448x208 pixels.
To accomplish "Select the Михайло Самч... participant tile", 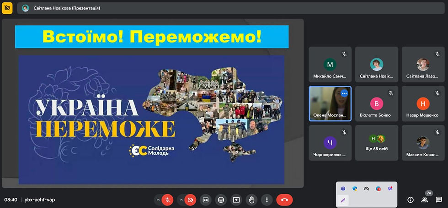I will [x=330, y=64].
